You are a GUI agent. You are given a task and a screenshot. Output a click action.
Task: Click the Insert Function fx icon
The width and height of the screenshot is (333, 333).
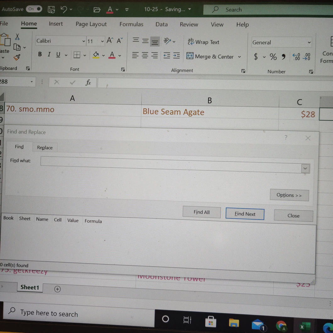coord(88,82)
